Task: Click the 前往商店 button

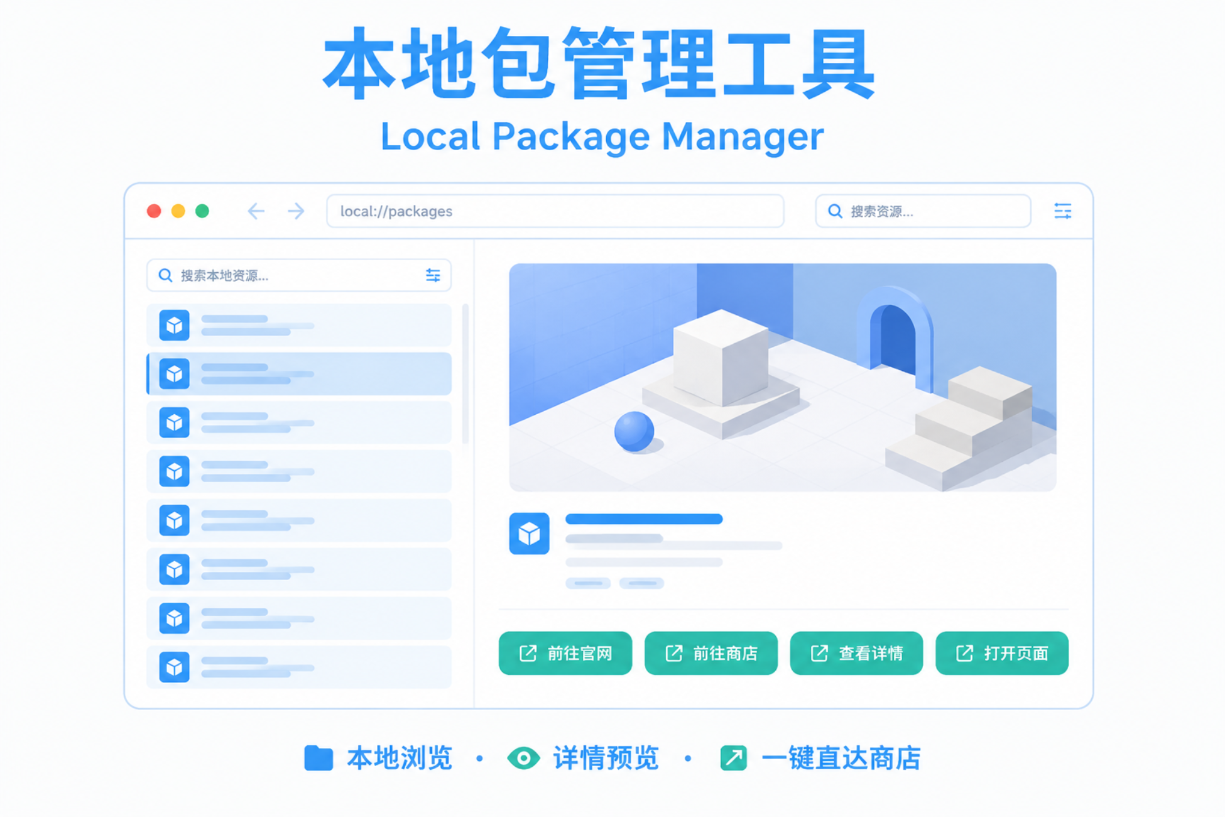Action: 711,654
